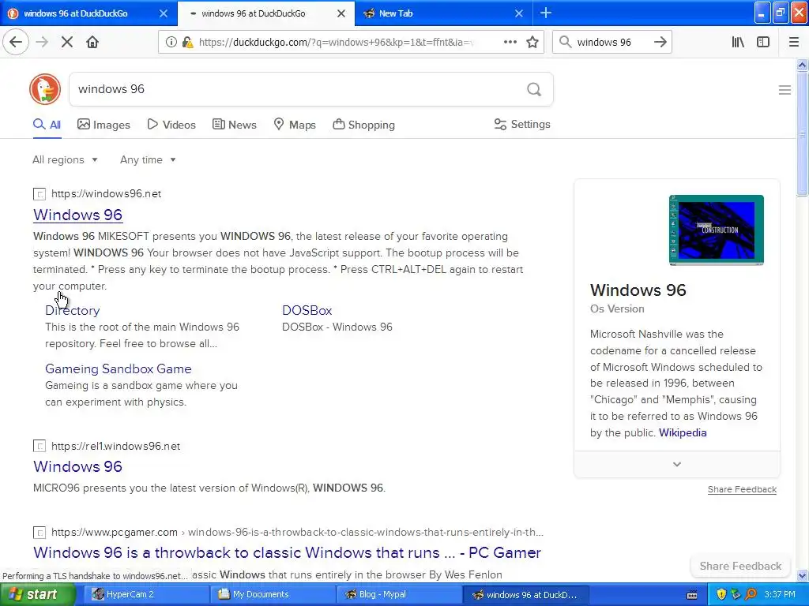The image size is (809, 606).
Task: Click the forward navigation arrow
Action: click(42, 43)
